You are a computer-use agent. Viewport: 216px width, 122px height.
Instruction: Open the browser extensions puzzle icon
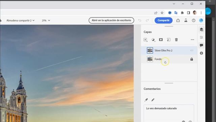pyautogui.click(x=182, y=13)
